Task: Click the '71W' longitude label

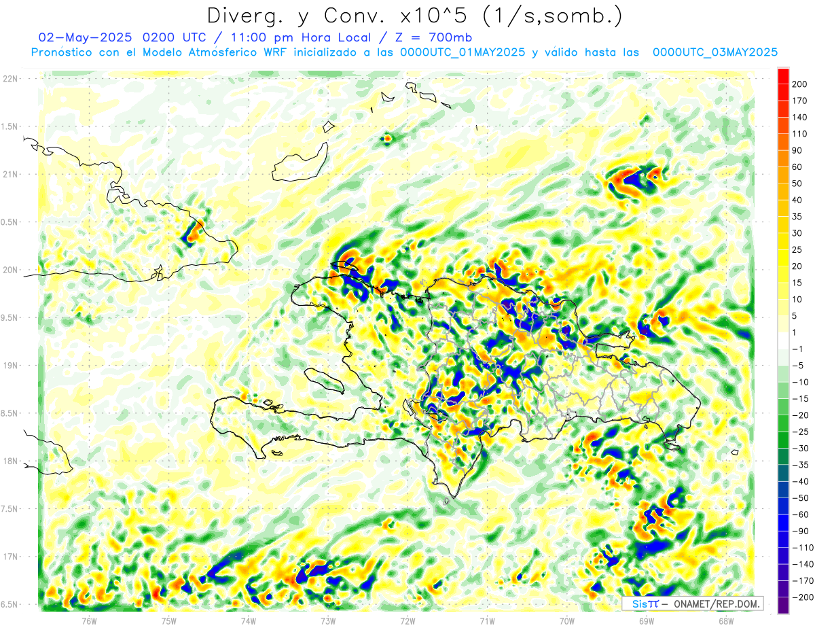Action: click(x=487, y=620)
